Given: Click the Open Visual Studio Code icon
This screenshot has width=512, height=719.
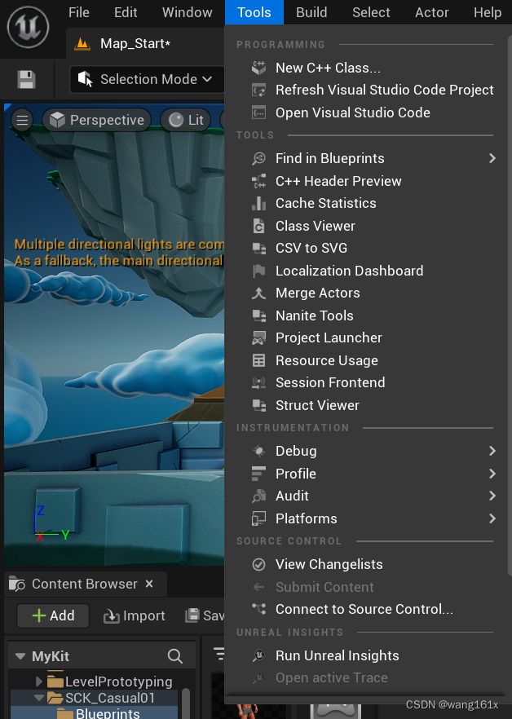Looking at the screenshot, I should click(258, 112).
